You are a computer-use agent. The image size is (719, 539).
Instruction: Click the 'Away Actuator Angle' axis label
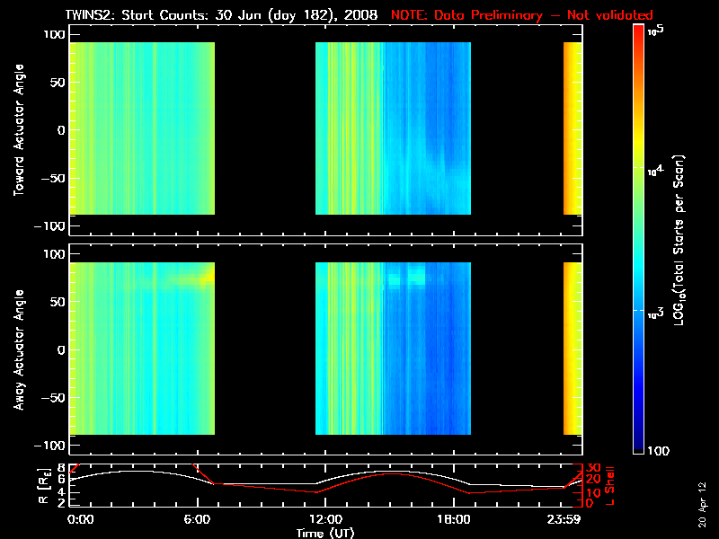click(18, 349)
